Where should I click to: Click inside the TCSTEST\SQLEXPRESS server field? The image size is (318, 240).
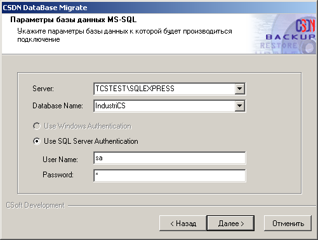[164, 89]
